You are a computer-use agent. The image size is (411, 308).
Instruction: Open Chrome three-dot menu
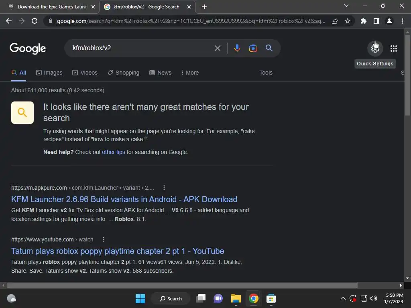click(402, 21)
